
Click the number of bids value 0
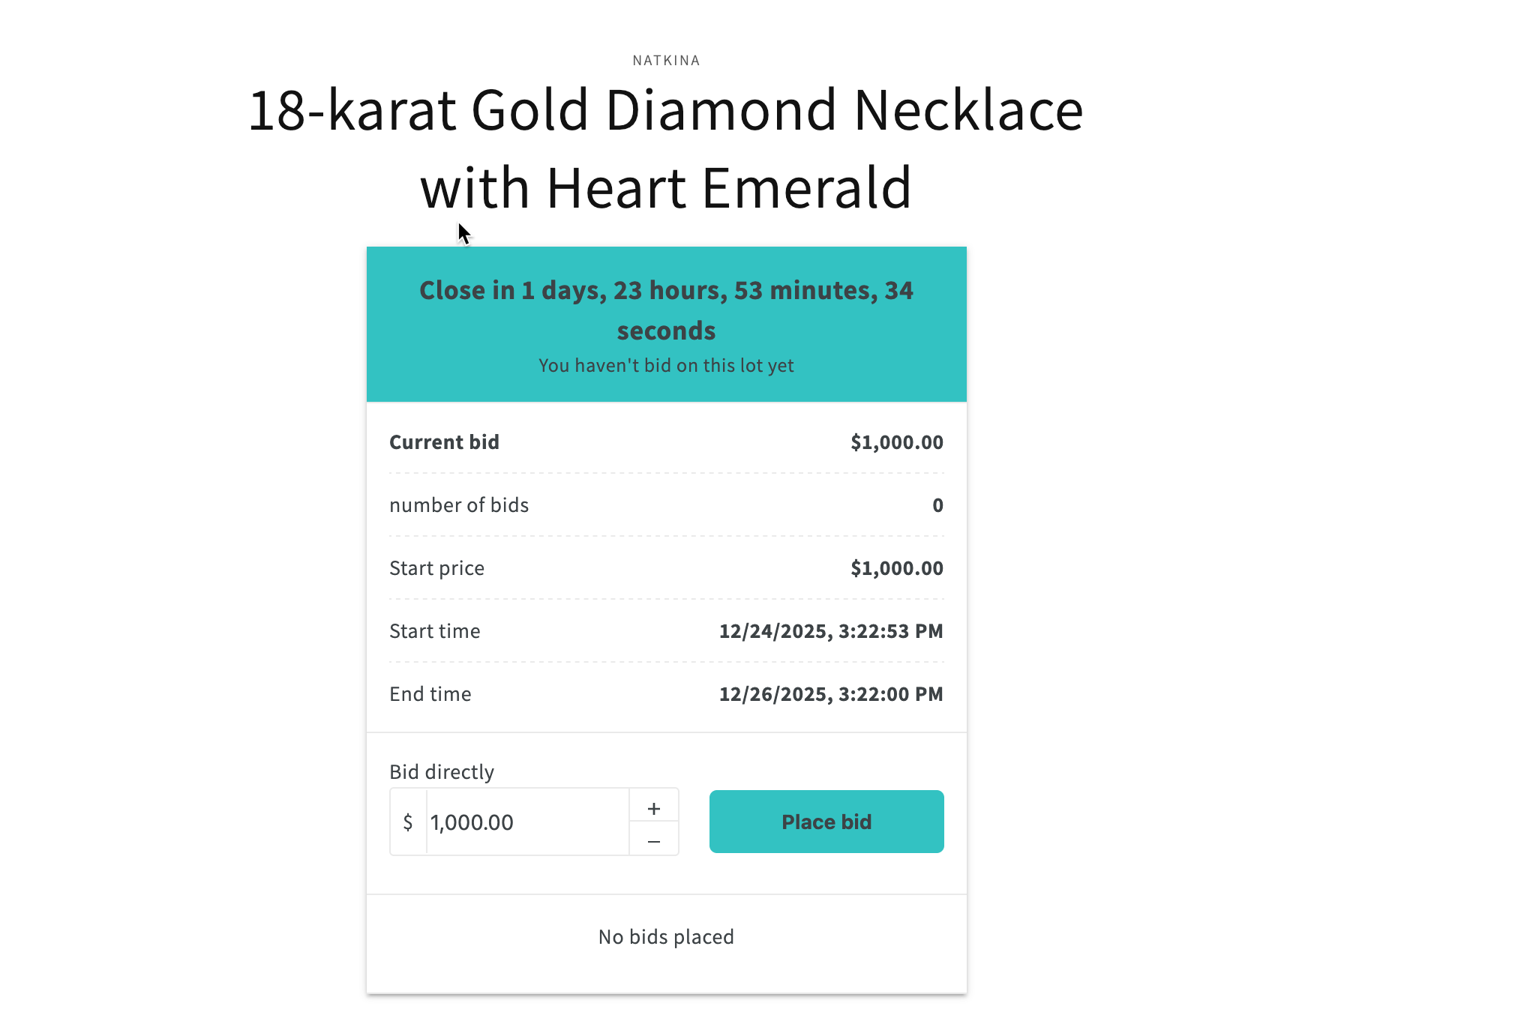[x=937, y=505]
